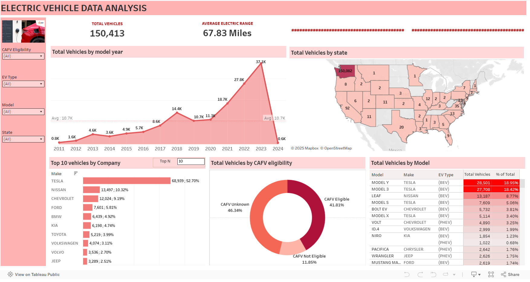Open the Model filter dropdown
Image resolution: width=530 pixels, height=282 pixels.
tap(23, 112)
